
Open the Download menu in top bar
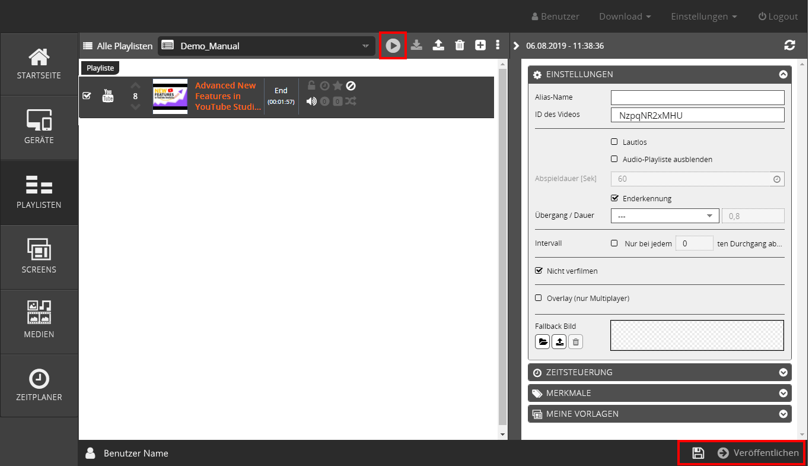pos(625,17)
